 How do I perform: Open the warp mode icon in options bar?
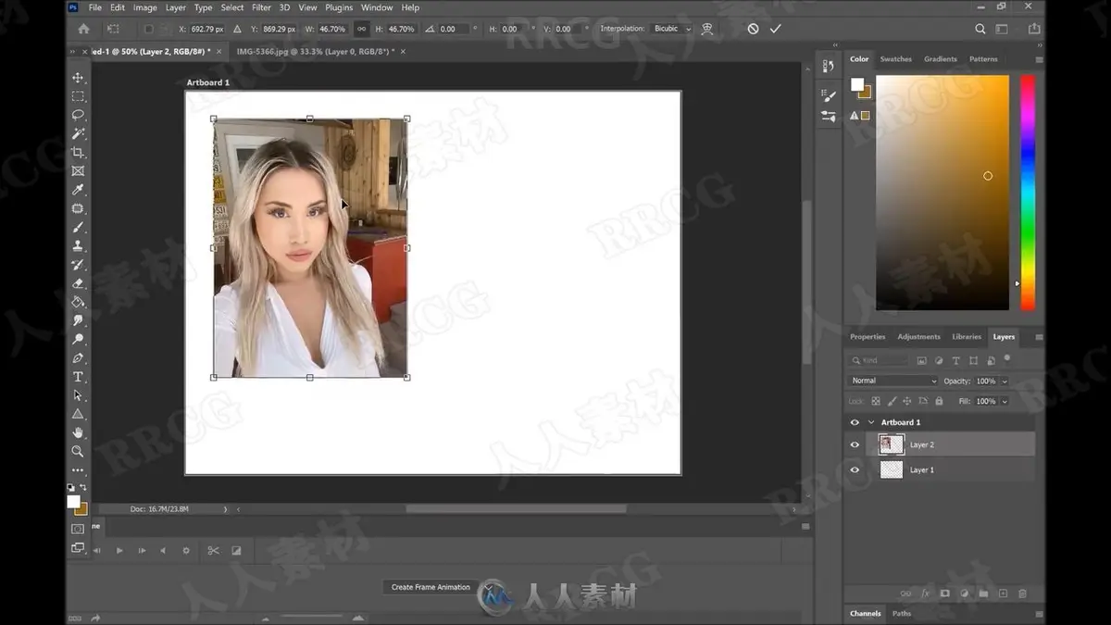point(707,29)
